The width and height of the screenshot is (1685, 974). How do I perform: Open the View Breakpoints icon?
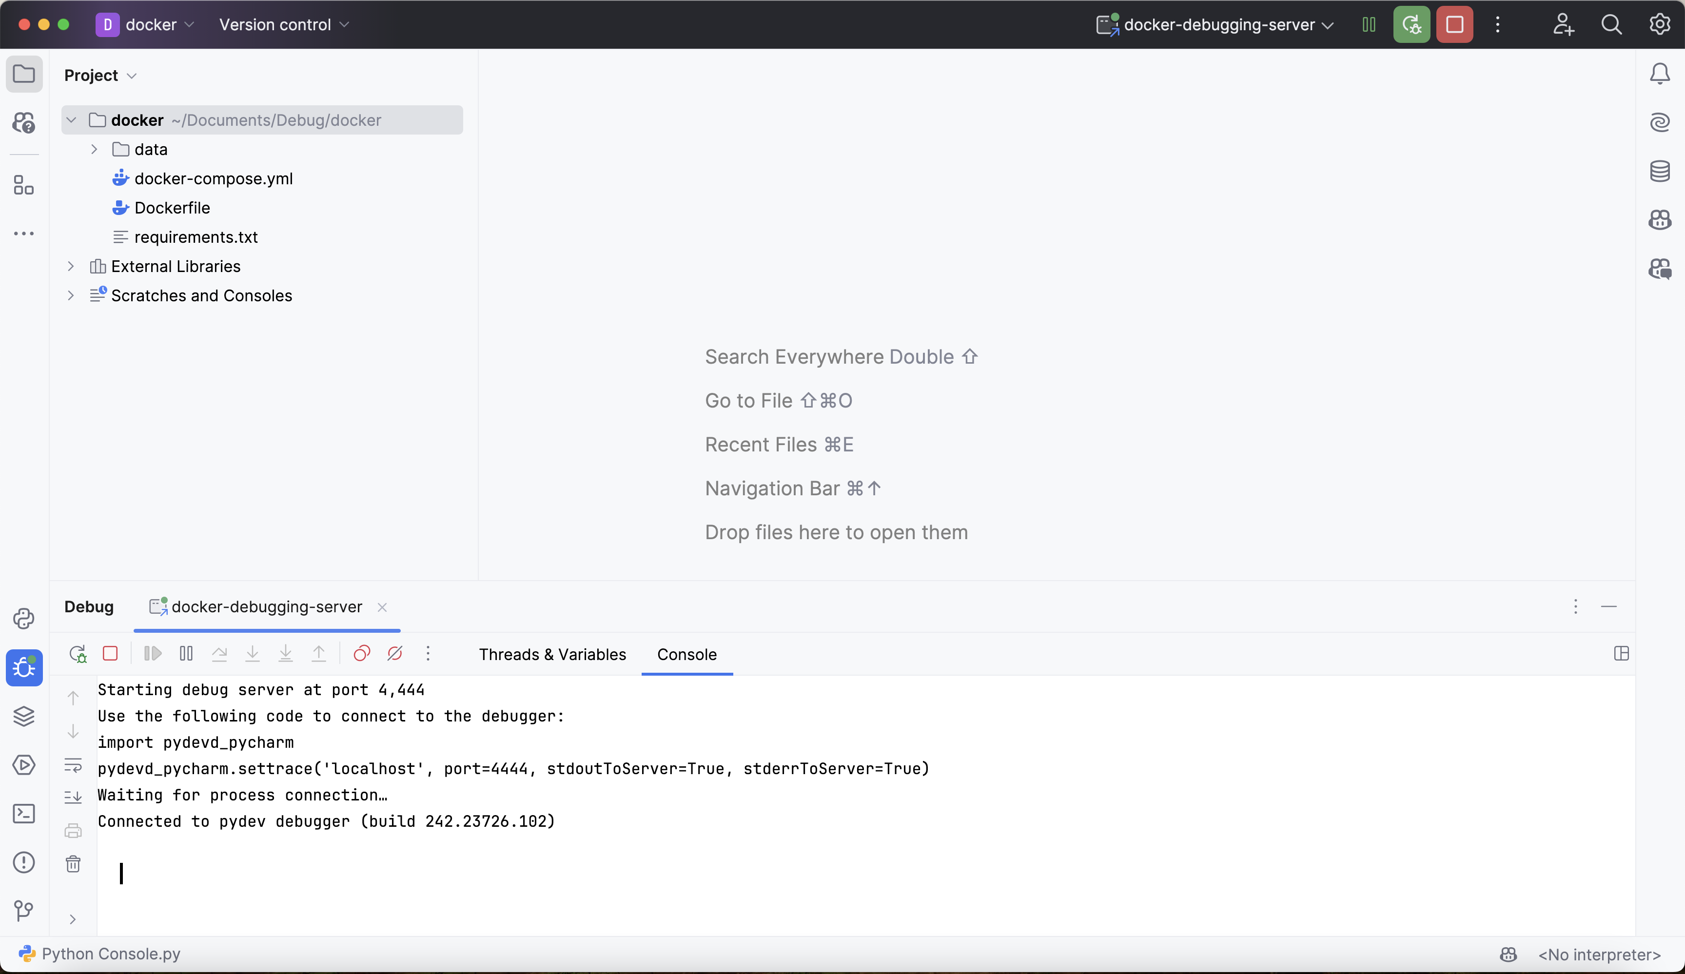pyautogui.click(x=362, y=653)
